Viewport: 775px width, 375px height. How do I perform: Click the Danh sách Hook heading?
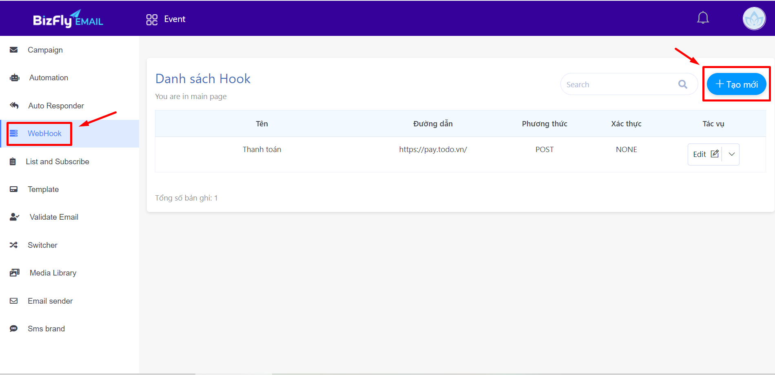tap(203, 78)
